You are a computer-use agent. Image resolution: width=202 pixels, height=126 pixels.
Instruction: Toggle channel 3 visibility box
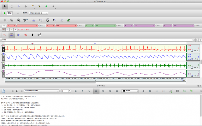(11, 30)
